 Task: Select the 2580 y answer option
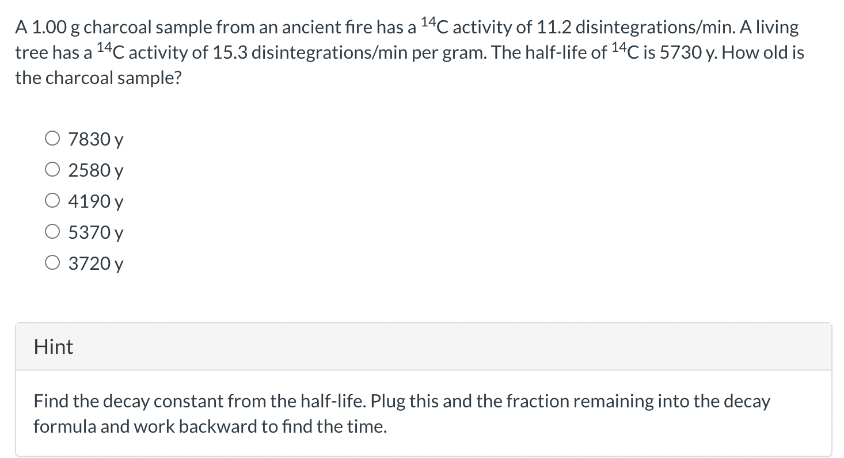pyautogui.click(x=52, y=169)
